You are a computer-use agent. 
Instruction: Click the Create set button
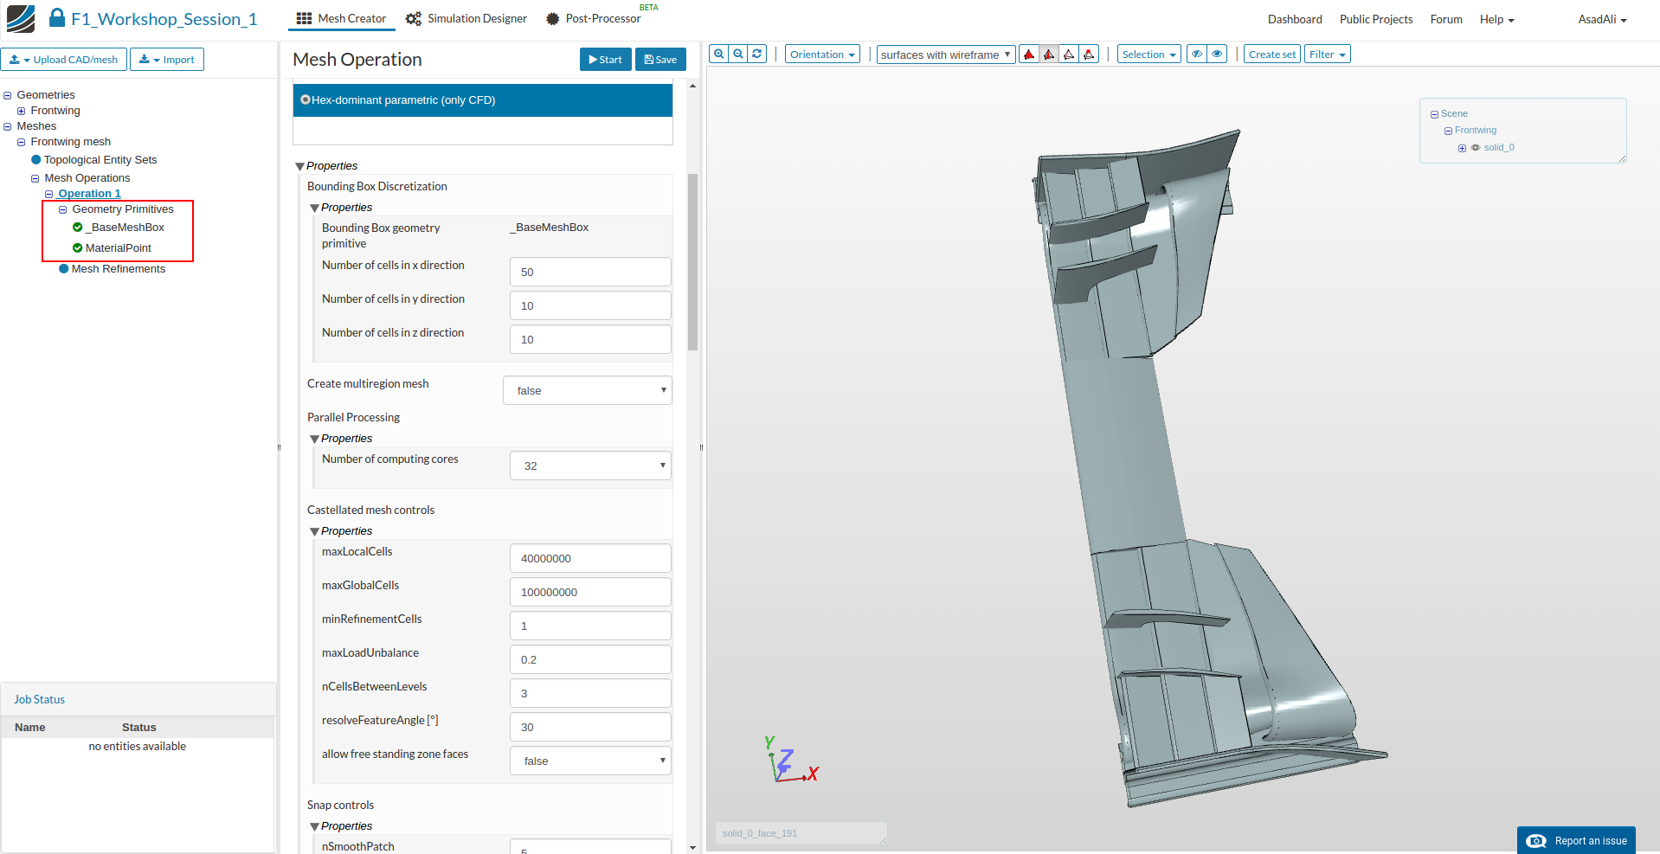click(x=1271, y=55)
